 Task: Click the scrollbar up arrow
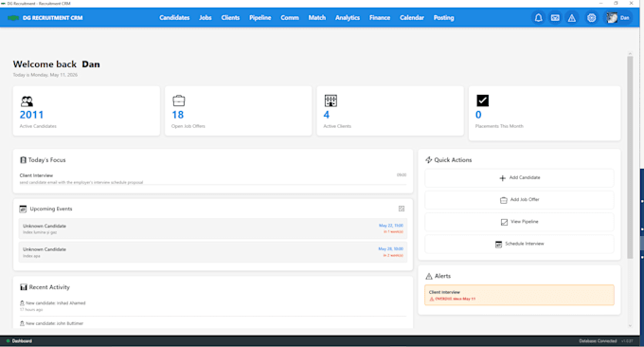(x=630, y=54)
